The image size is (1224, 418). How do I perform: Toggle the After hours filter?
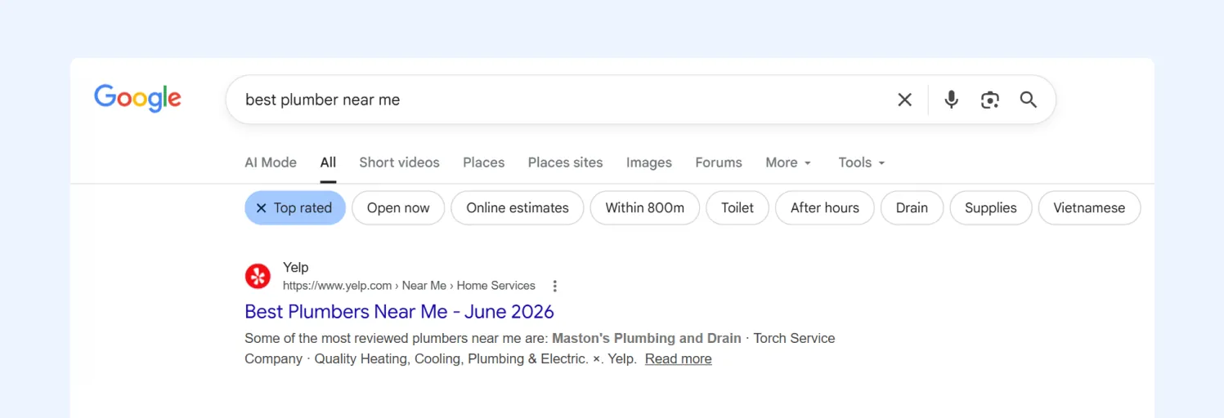(825, 208)
